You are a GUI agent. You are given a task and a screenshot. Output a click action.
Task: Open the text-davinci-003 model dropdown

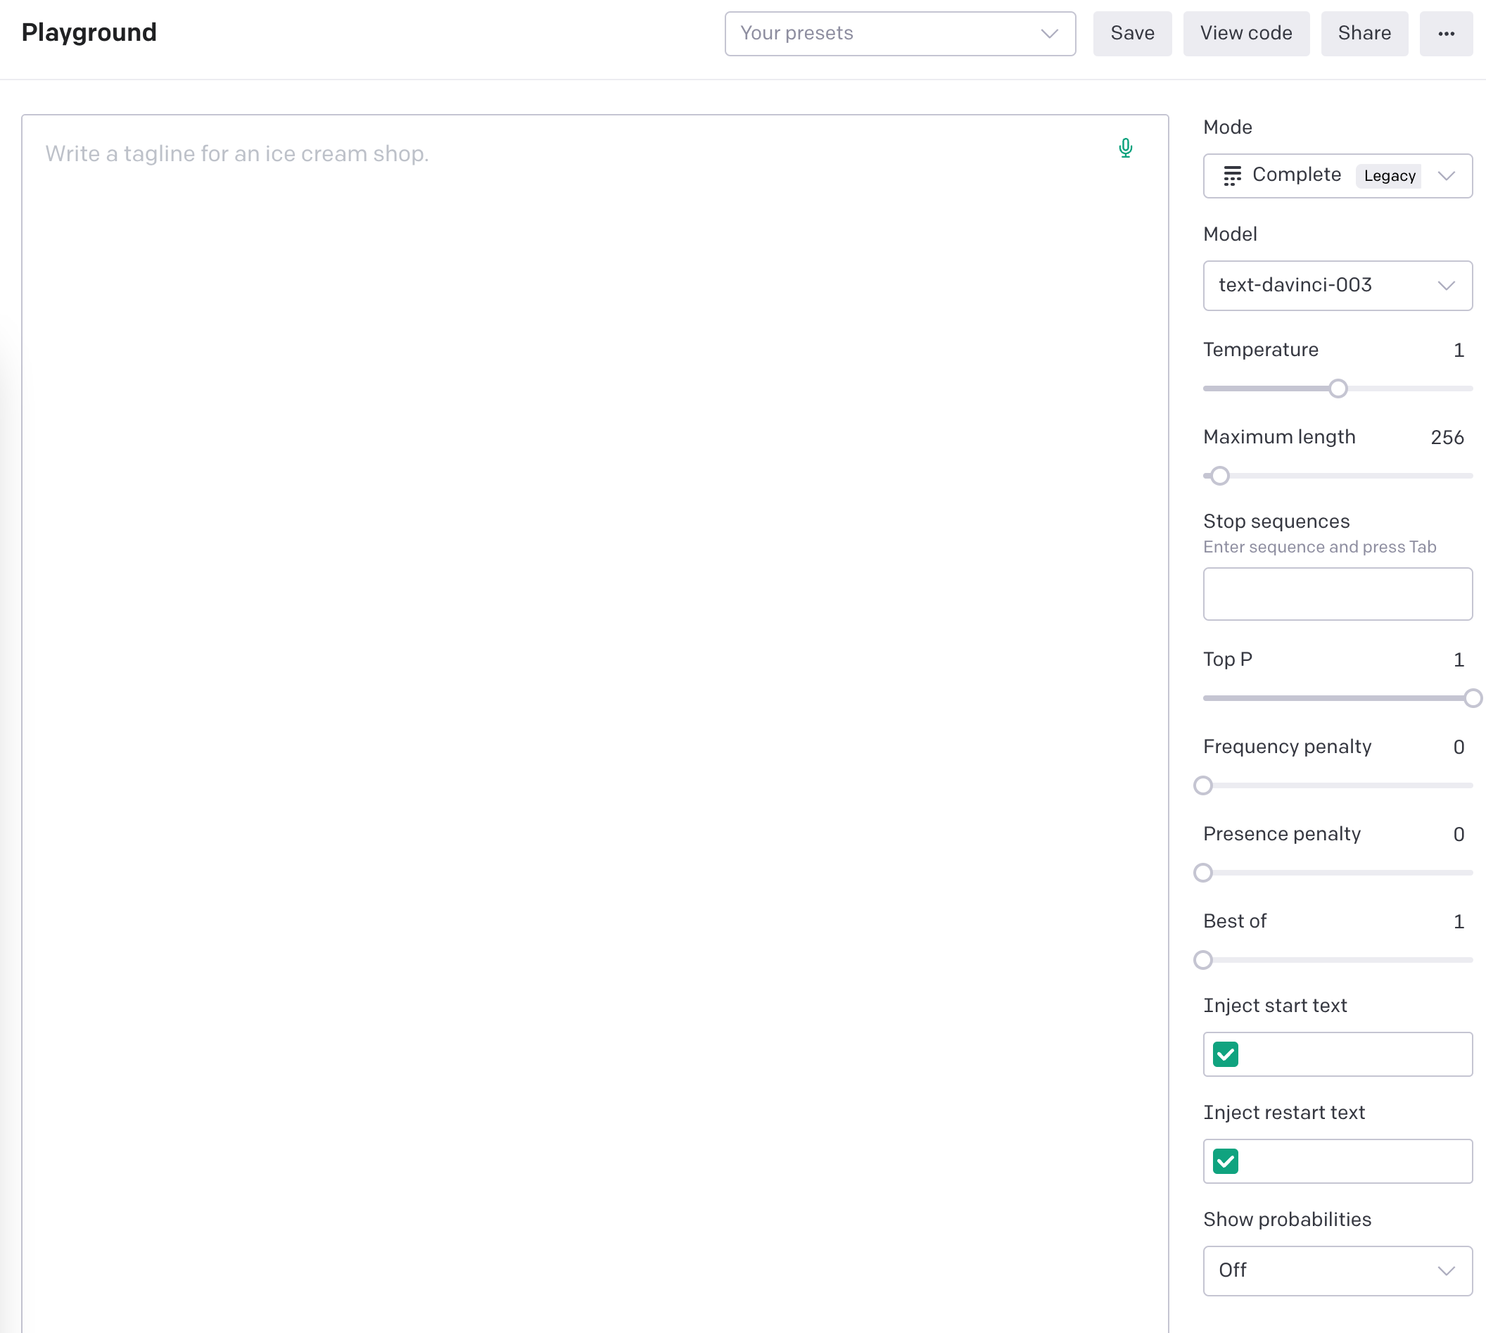coord(1337,286)
